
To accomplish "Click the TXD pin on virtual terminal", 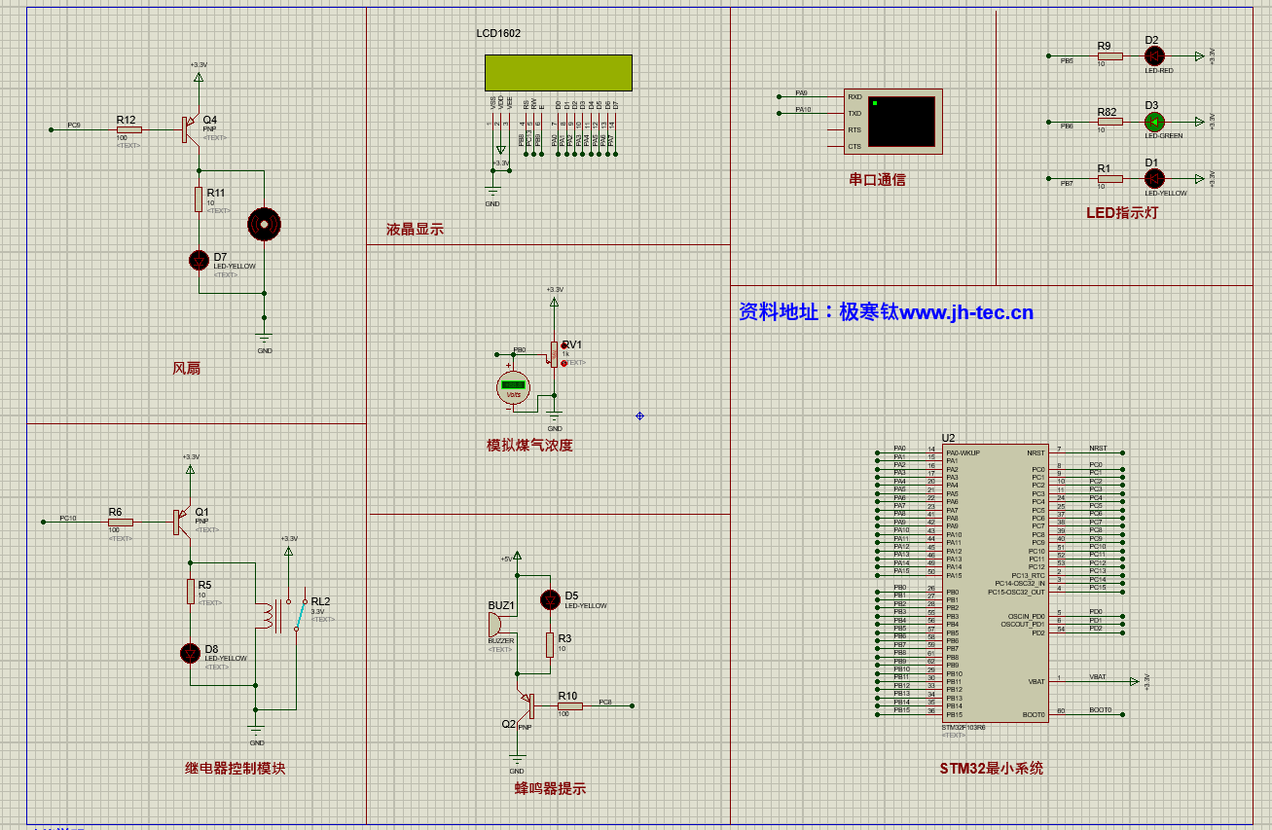I will [854, 113].
